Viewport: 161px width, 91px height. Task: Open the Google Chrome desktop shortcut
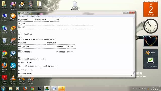(4, 55)
